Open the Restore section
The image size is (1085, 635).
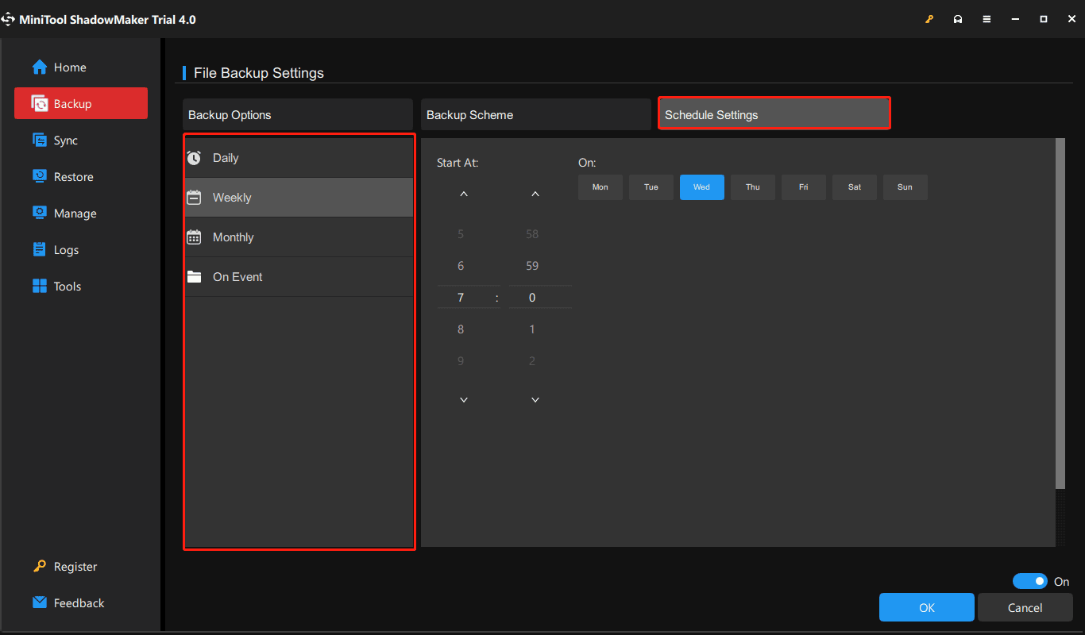[71, 176]
